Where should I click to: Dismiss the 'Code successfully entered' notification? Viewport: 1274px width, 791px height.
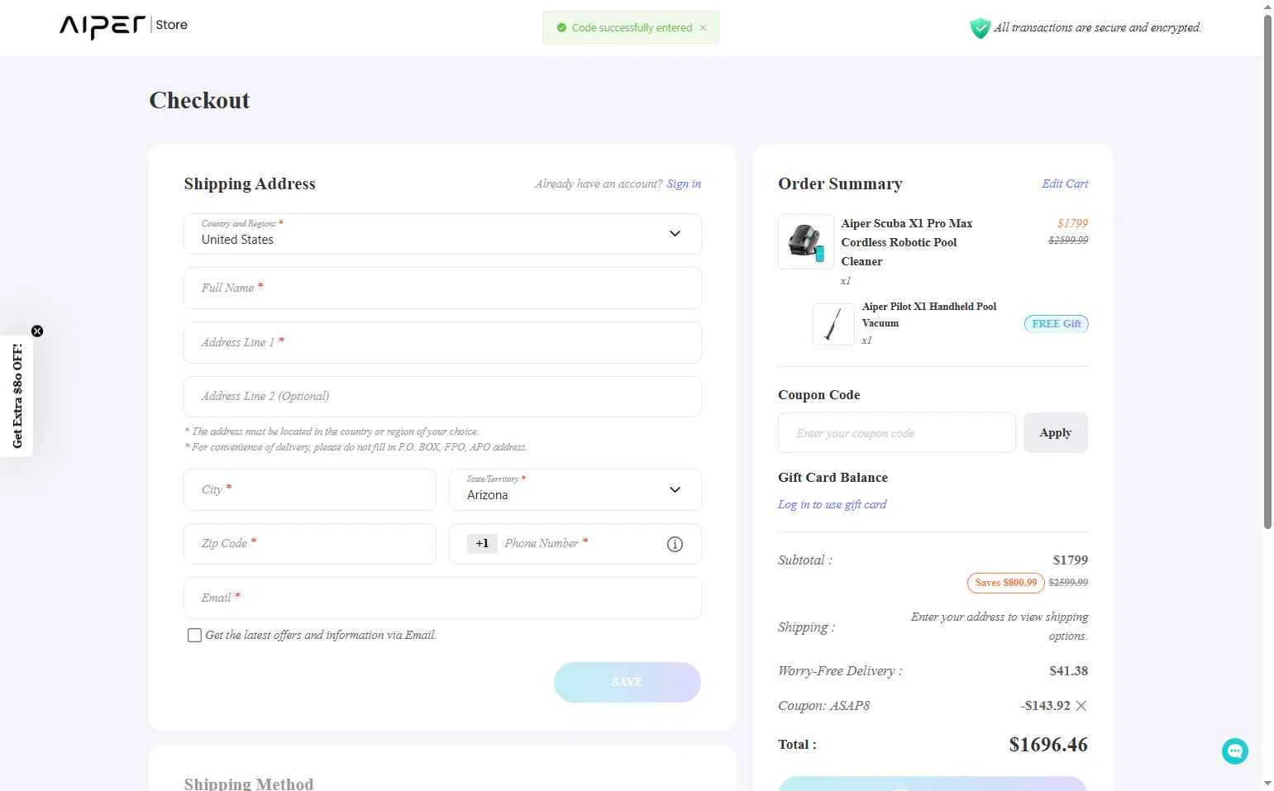pos(703,27)
